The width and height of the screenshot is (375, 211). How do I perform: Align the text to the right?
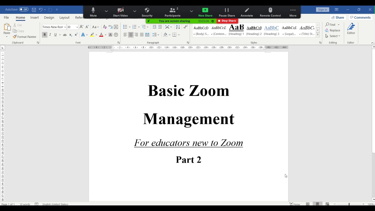pyautogui.click(x=136, y=35)
